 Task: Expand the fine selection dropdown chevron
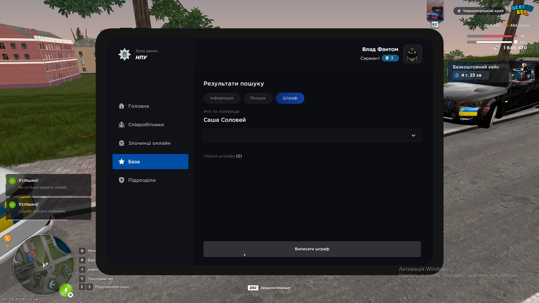click(414, 136)
